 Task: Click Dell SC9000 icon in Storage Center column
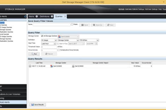(x=52, y=66)
